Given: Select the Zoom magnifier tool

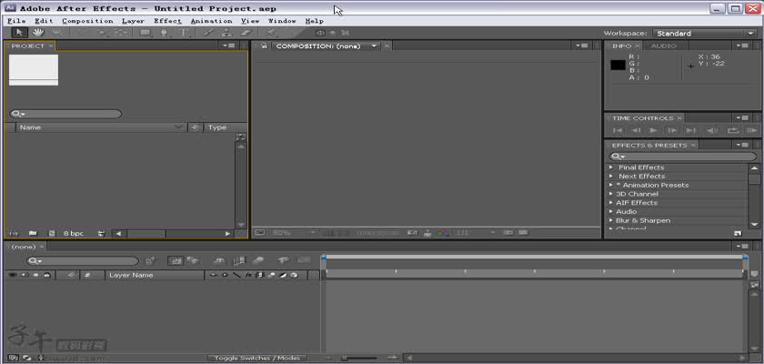Looking at the screenshot, I should [57, 33].
